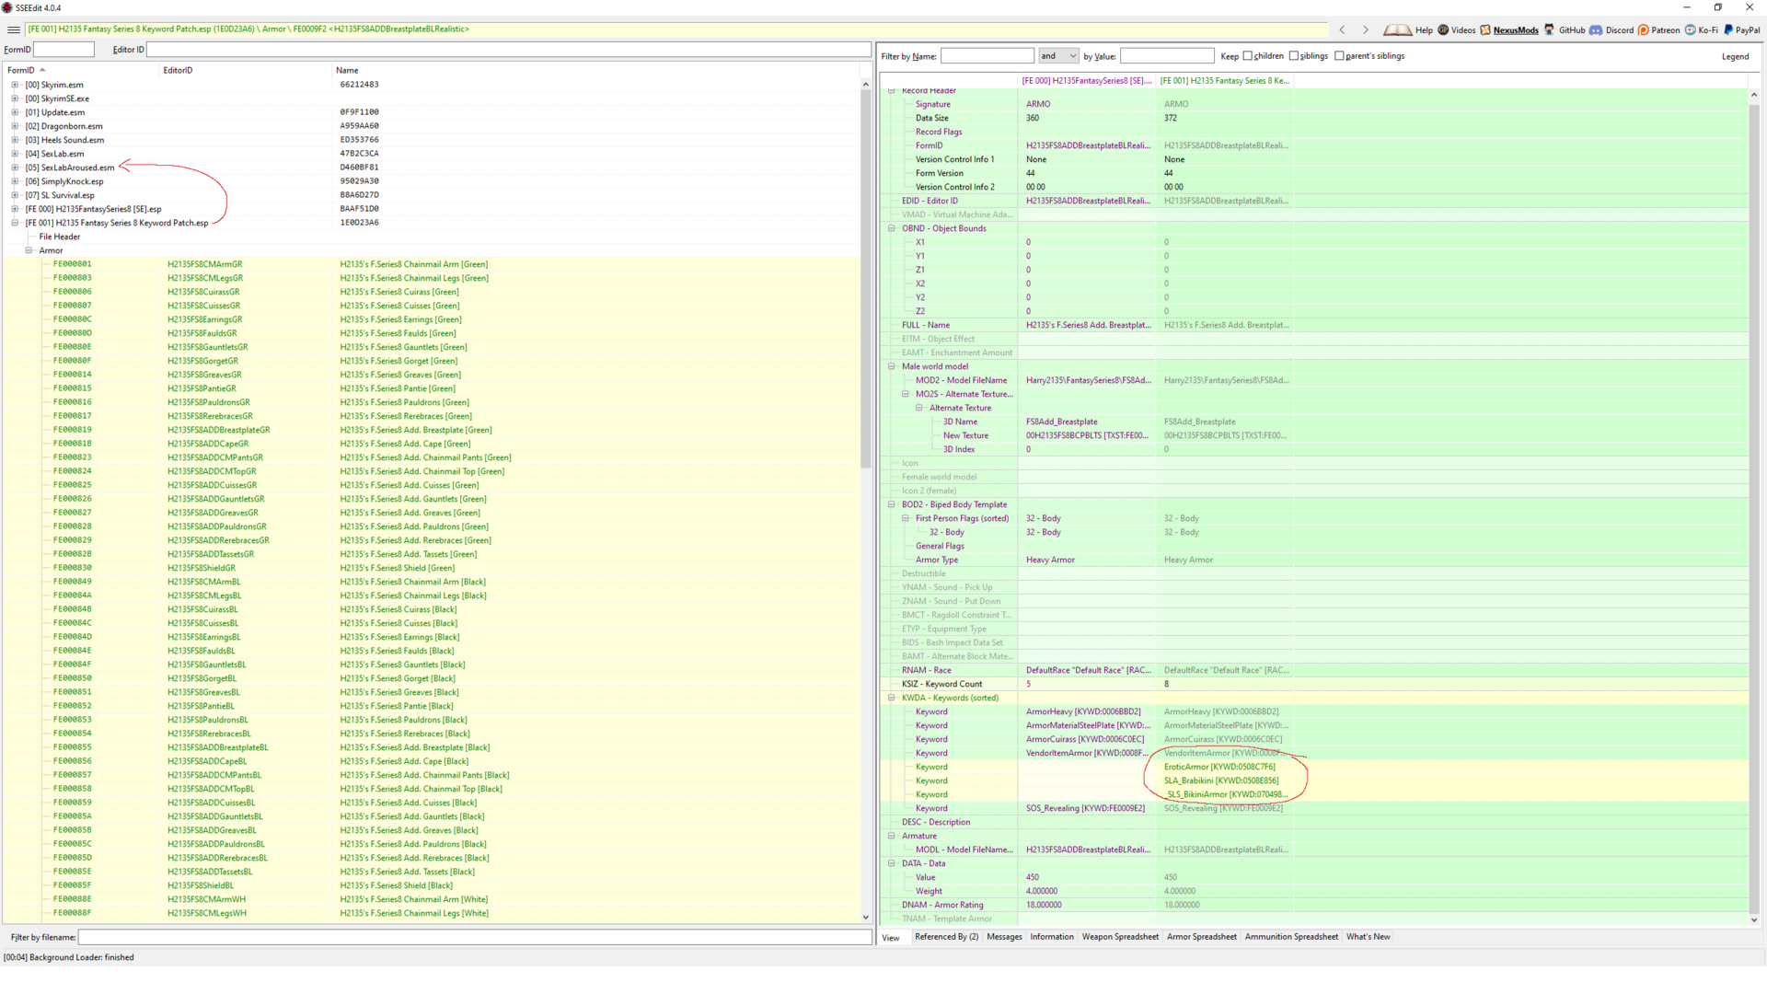Sort by the Name column header
Image resolution: width=1767 pixels, height=994 pixels.
tap(595, 70)
